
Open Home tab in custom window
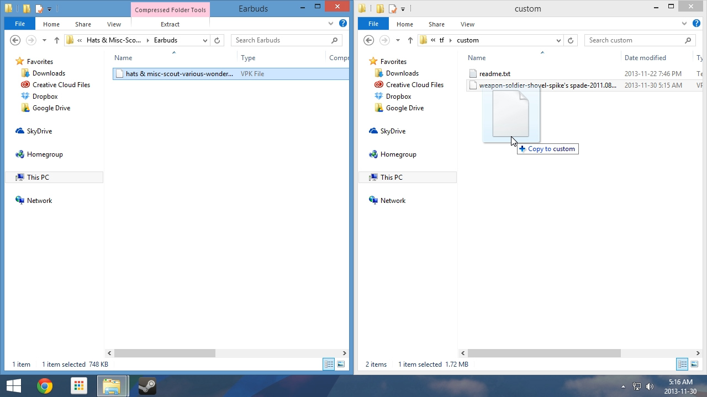405,24
